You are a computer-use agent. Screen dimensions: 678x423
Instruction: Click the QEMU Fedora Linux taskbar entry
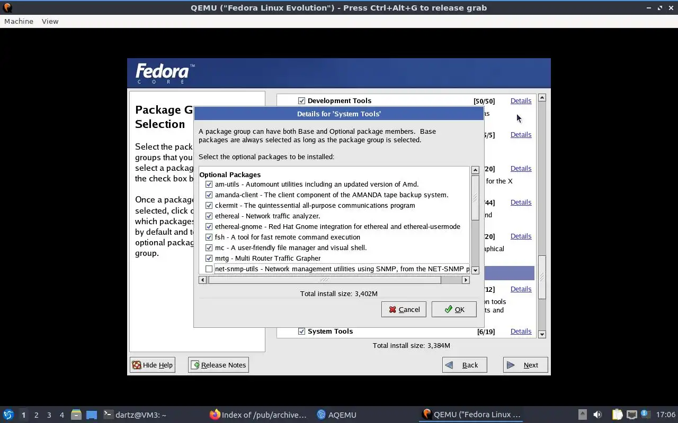(x=471, y=415)
